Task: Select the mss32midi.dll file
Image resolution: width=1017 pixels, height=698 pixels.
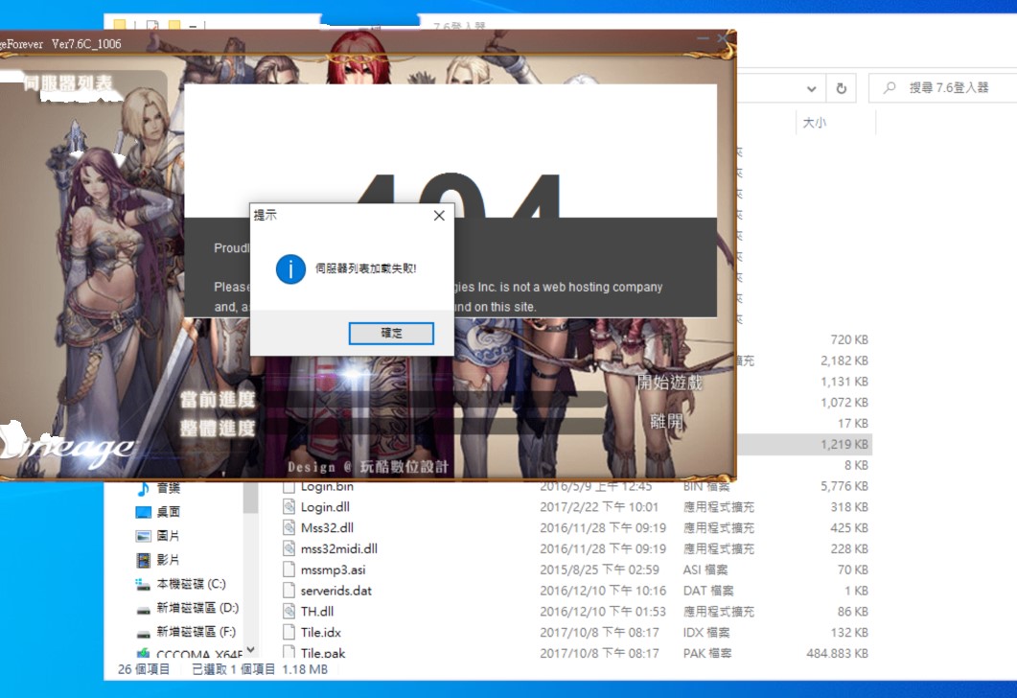Action: pyautogui.click(x=338, y=548)
